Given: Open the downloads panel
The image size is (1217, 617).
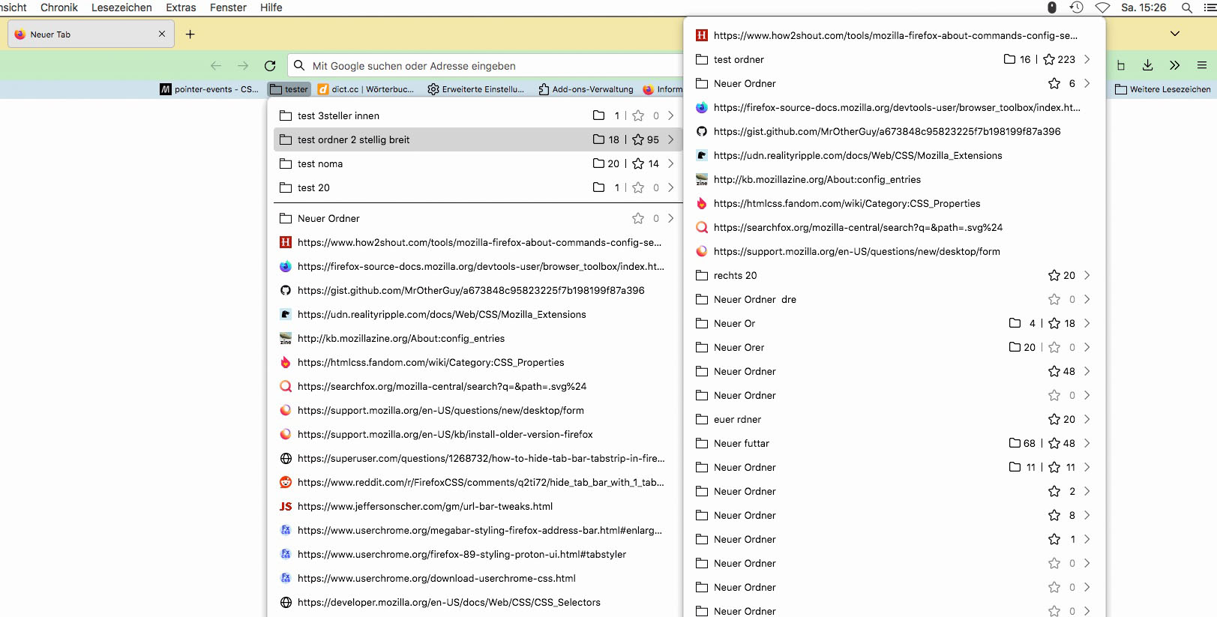Looking at the screenshot, I should (1147, 66).
